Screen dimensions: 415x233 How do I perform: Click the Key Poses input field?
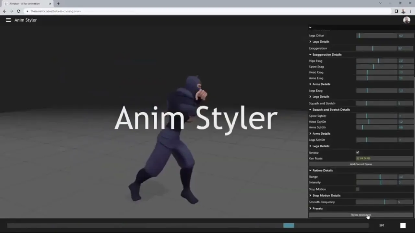pos(385,159)
